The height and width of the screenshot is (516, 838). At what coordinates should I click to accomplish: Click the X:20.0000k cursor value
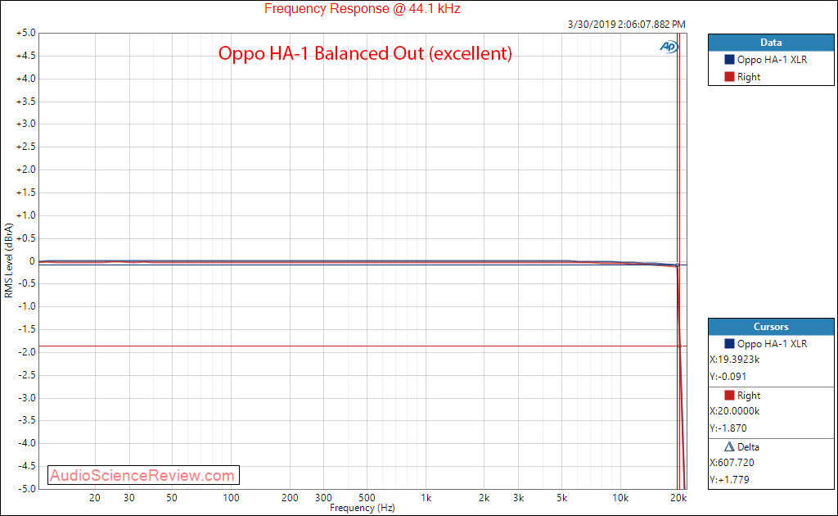point(735,410)
